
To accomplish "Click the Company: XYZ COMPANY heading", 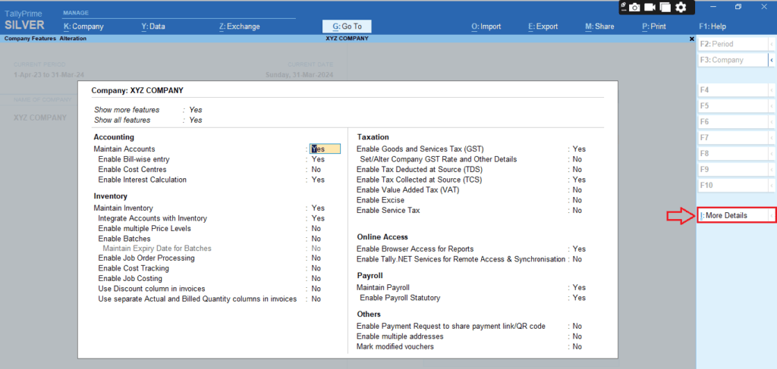I will click(x=137, y=90).
